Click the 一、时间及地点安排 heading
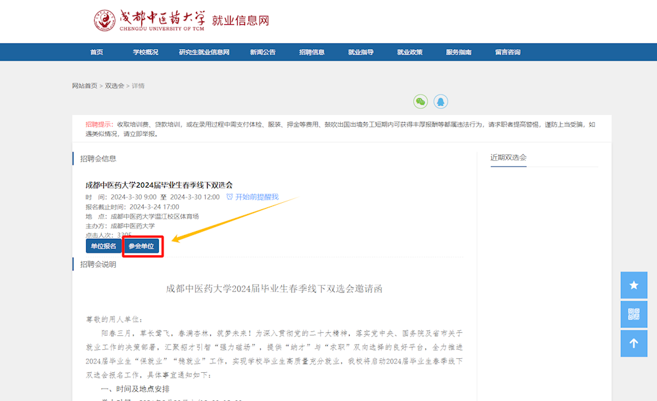The height and width of the screenshot is (401, 657). [x=135, y=389]
